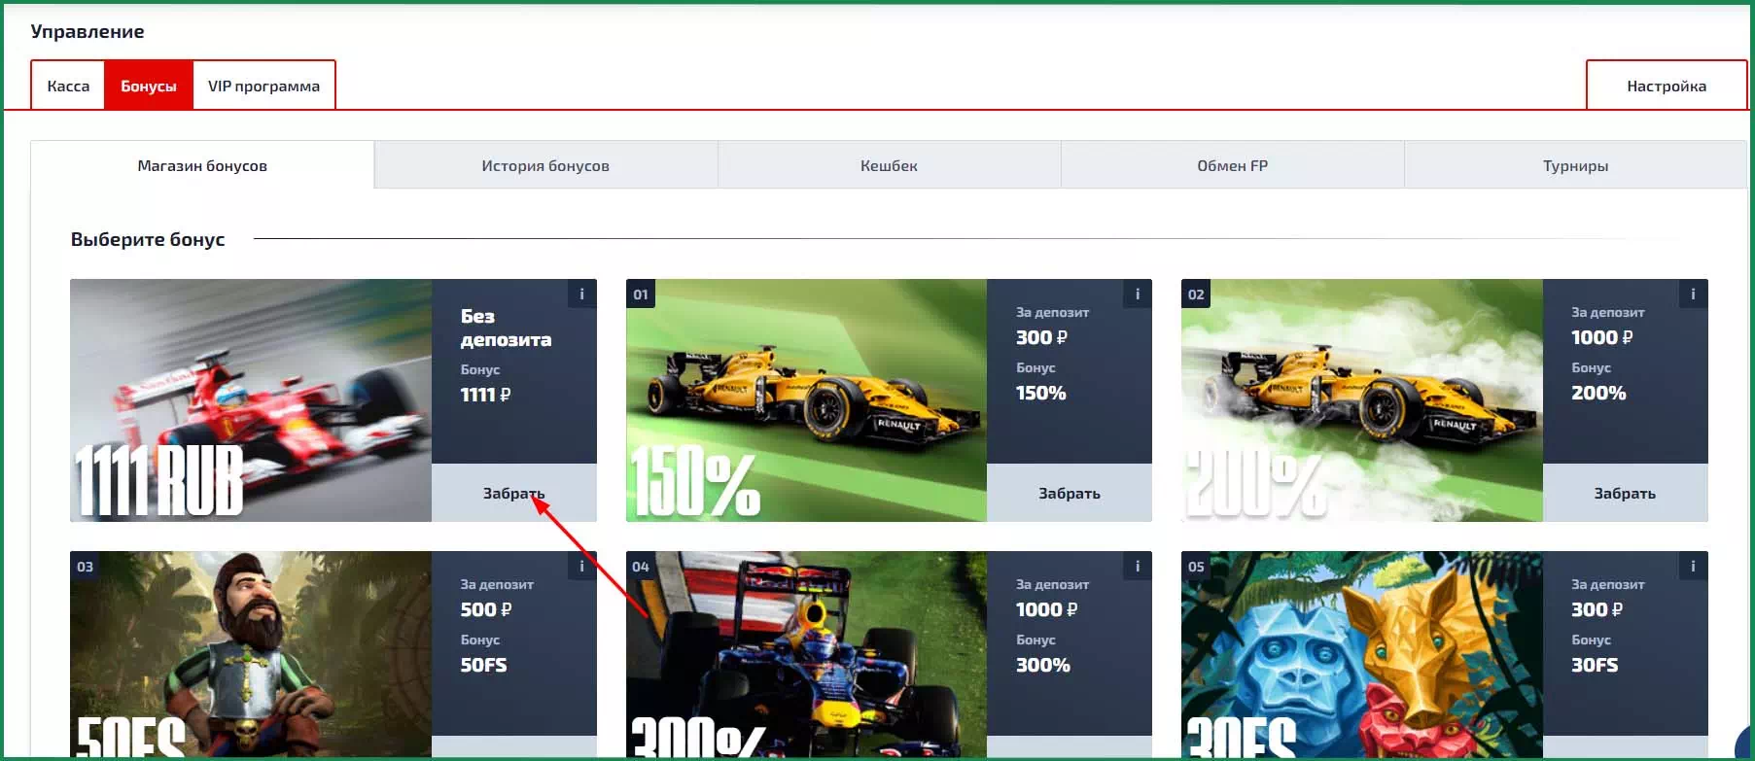This screenshot has width=1755, height=761.
Task: Click info icon on 30FS bonus card
Action: [1692, 567]
